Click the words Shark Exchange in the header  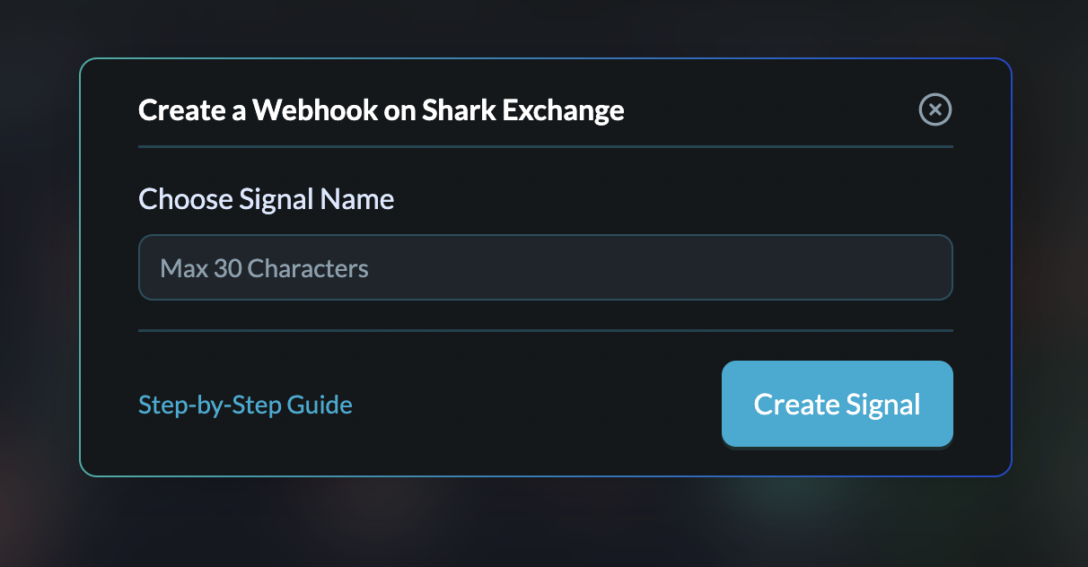[523, 110]
